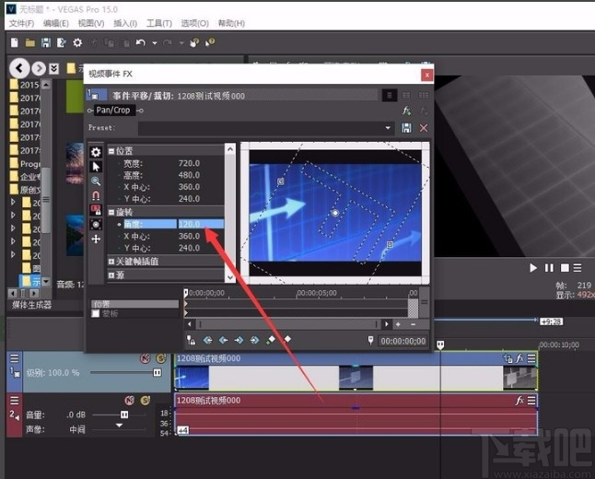The height and width of the screenshot is (479, 595).
Task: Open the plug-in chain fx button
Action: 407,111
